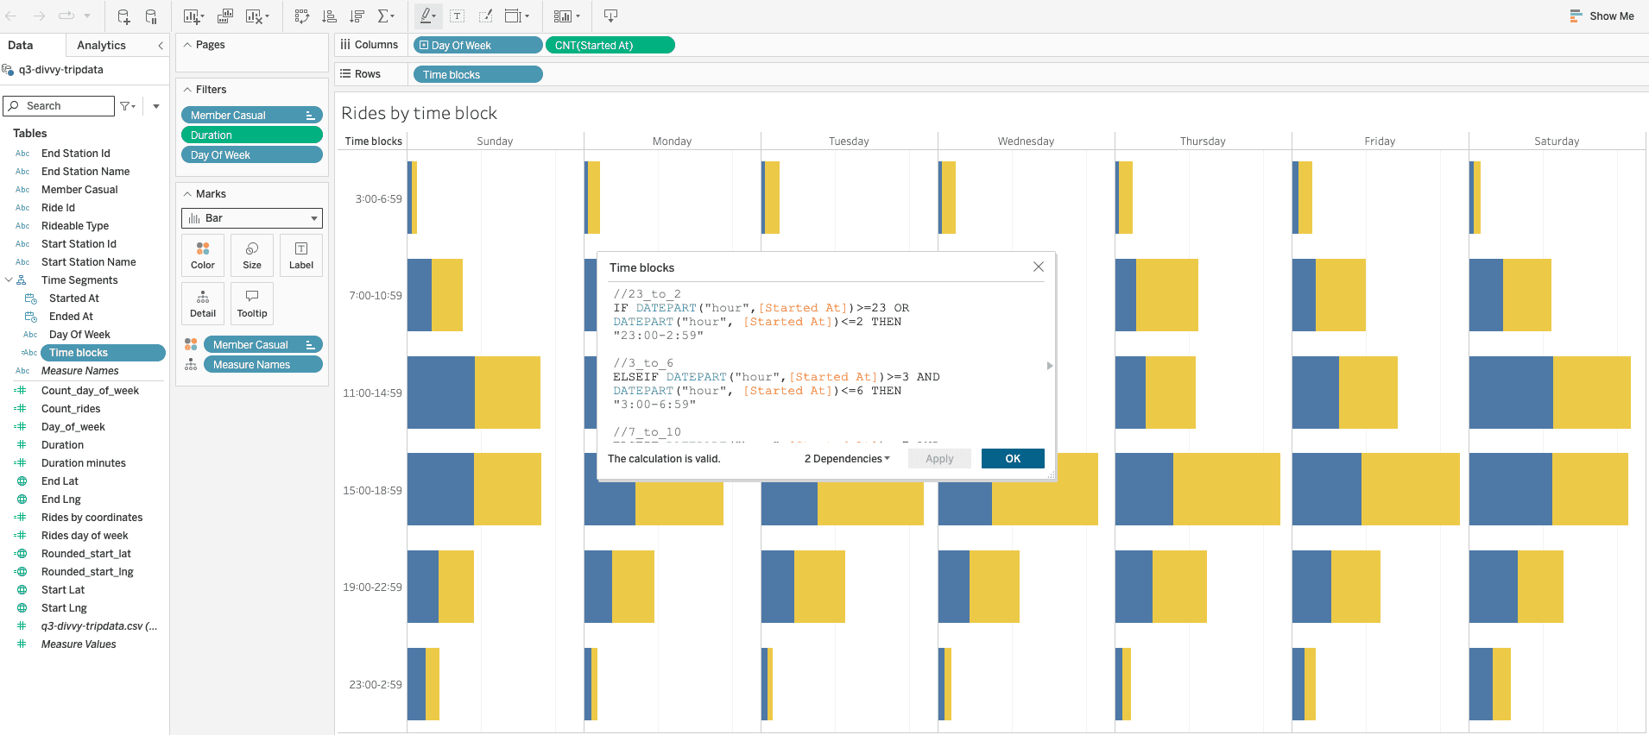Select the Ended At field

[x=71, y=317]
